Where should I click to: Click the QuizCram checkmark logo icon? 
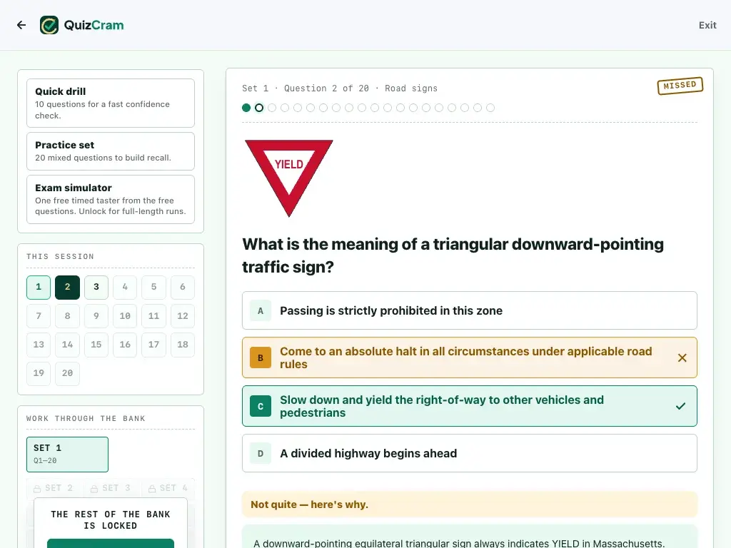click(x=49, y=25)
